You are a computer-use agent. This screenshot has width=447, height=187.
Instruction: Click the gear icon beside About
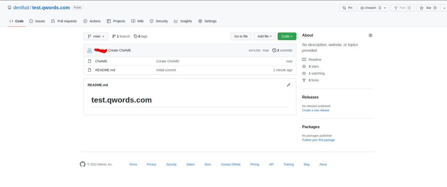[x=370, y=35]
